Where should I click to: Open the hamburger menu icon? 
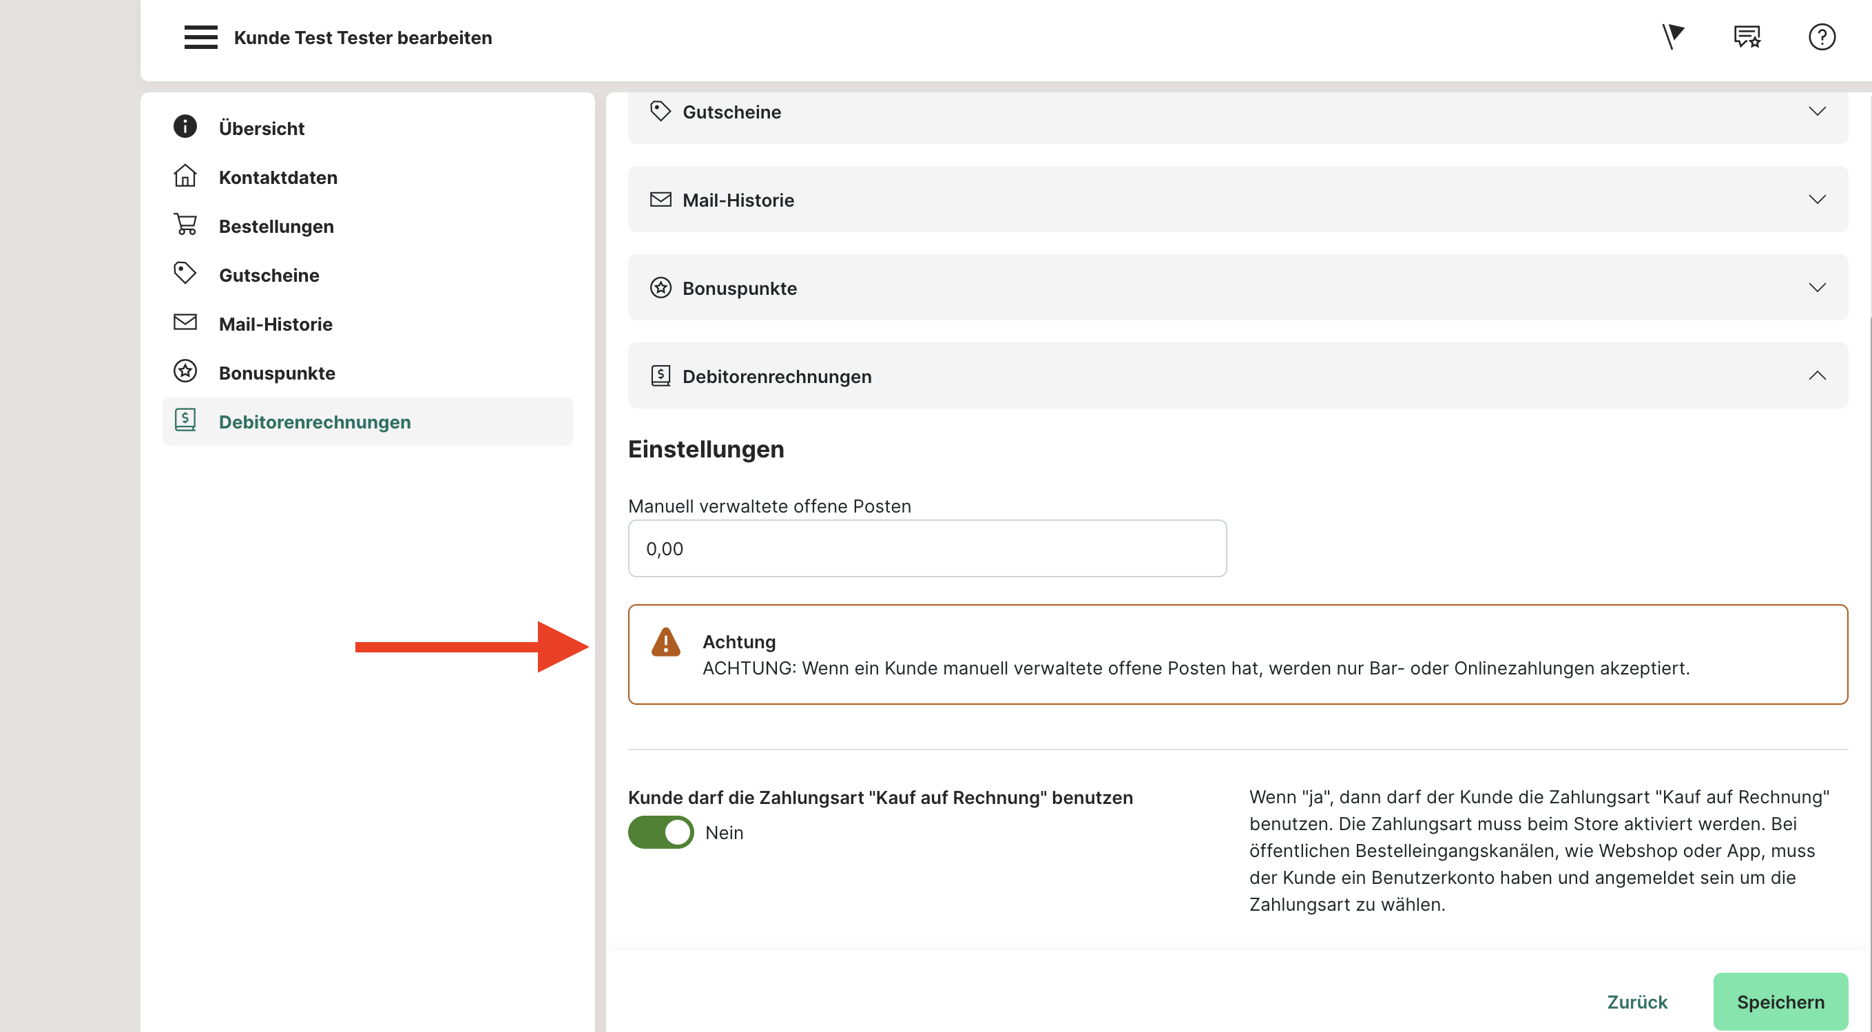pyautogui.click(x=200, y=37)
